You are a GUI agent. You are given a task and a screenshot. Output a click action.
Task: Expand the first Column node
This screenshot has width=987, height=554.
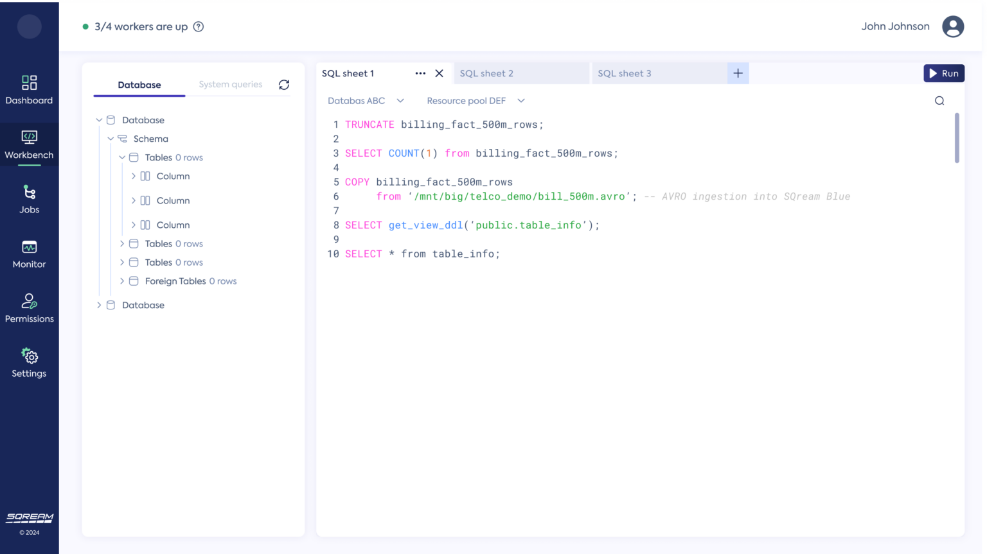(134, 176)
